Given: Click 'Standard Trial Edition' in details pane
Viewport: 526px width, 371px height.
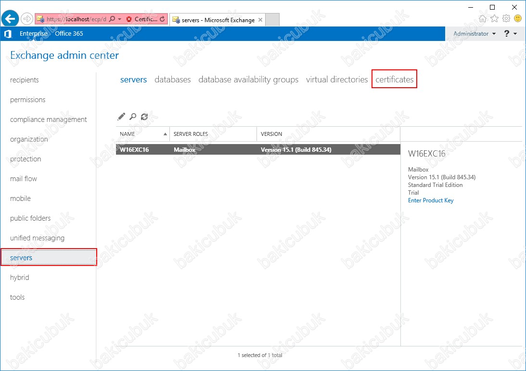Looking at the screenshot, I should [435, 185].
